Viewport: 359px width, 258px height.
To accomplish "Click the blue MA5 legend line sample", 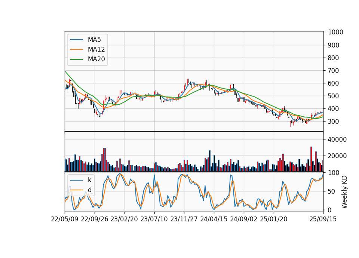I will 76,40.
